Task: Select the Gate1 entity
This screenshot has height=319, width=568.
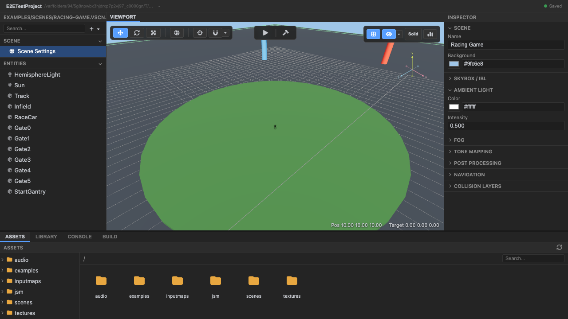Action: (53, 138)
